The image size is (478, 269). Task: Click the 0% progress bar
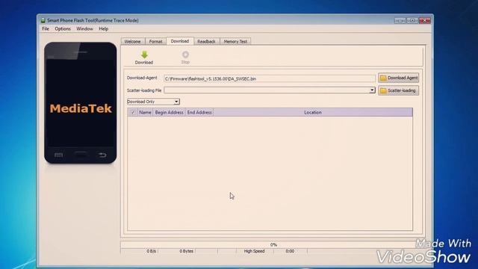click(x=273, y=244)
